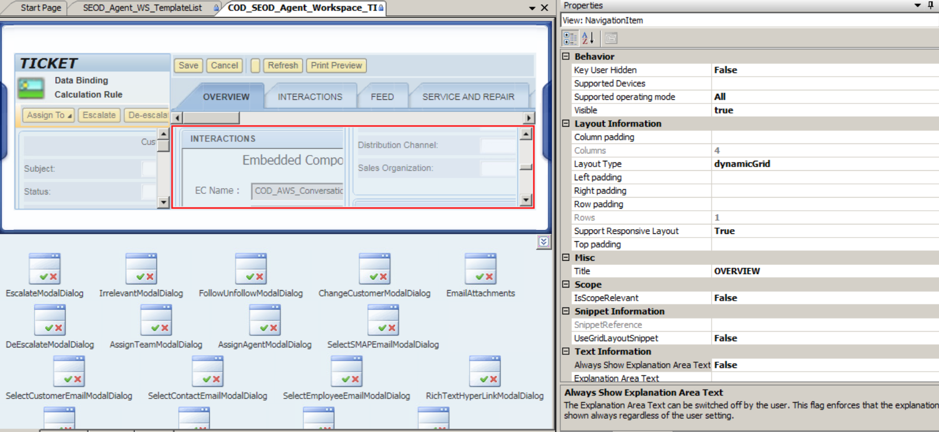Select the SelectCustomerEmailModalDialog icon

69,372
